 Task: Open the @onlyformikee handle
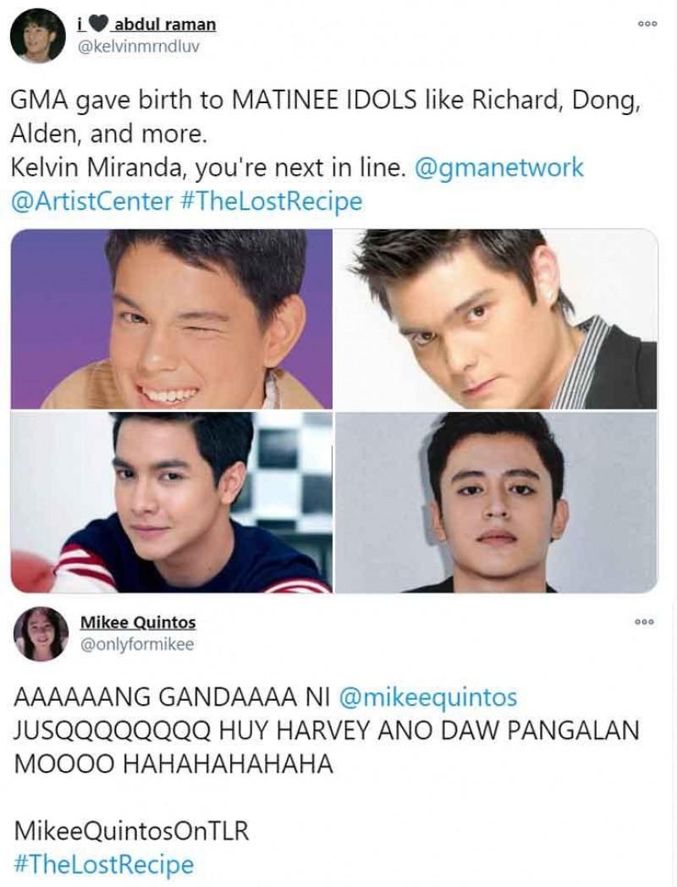137,644
